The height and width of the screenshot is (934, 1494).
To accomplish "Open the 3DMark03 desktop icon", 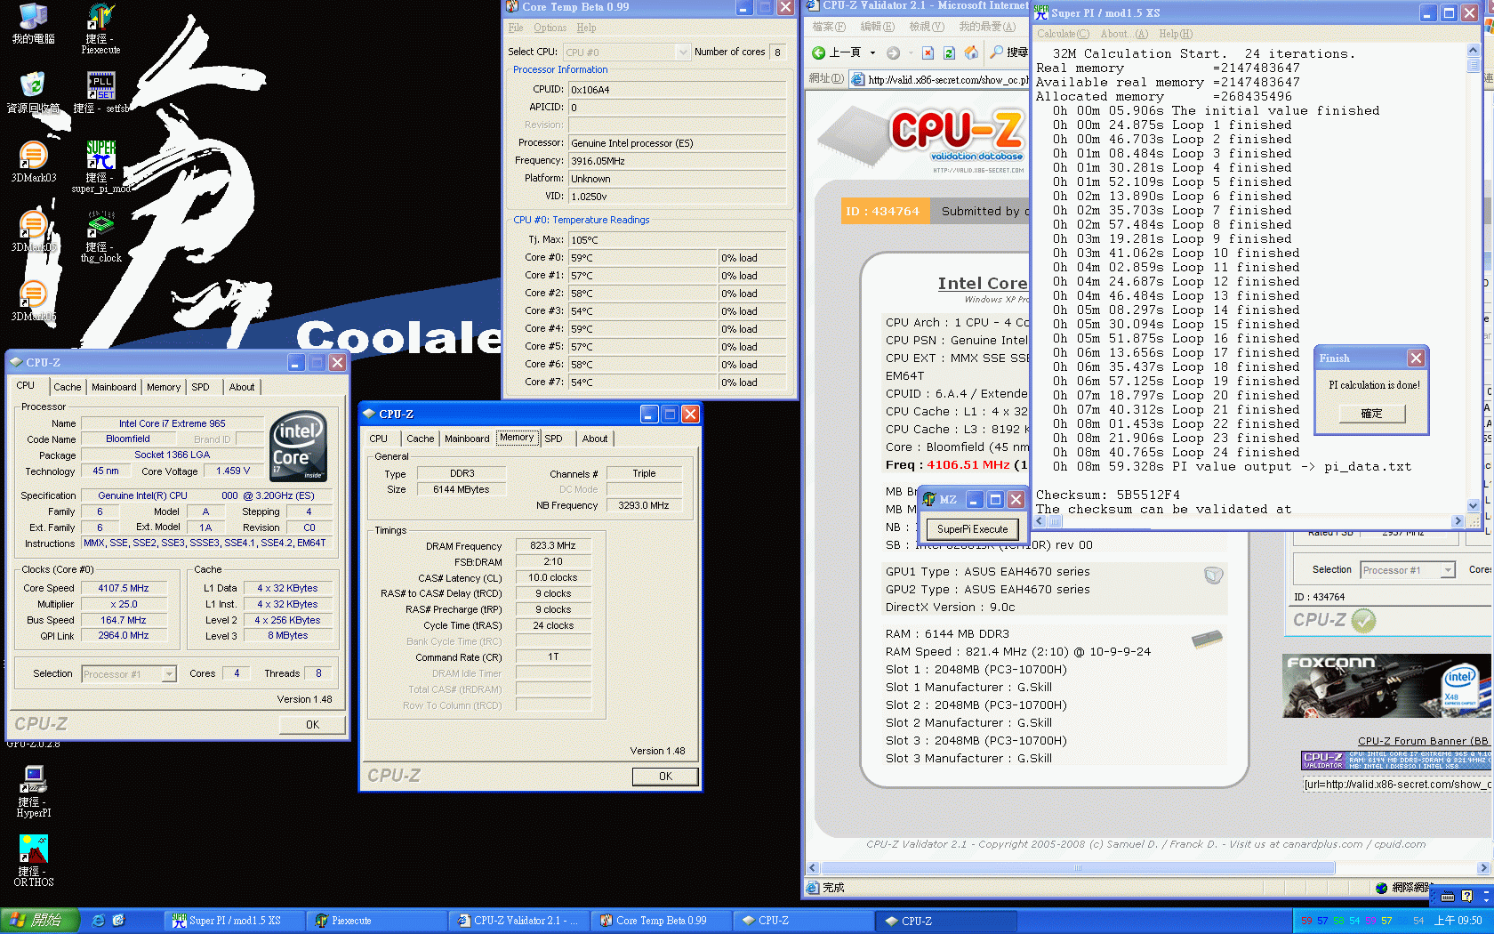I will tap(33, 162).
